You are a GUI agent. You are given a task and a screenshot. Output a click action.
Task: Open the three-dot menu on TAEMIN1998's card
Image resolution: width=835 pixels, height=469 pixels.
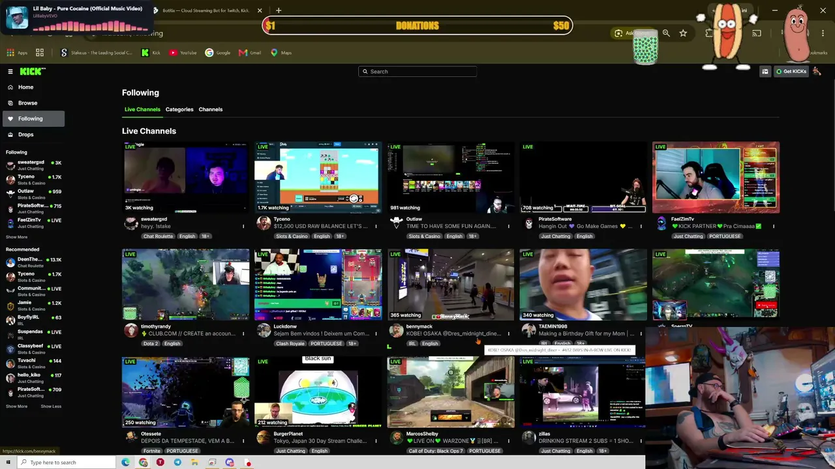tap(641, 334)
